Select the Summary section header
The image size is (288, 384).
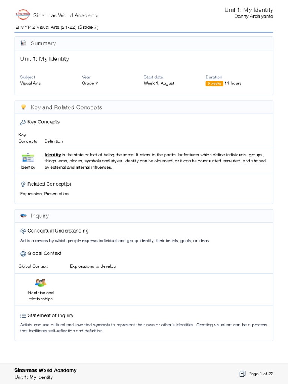tap(43, 43)
